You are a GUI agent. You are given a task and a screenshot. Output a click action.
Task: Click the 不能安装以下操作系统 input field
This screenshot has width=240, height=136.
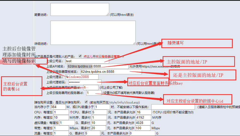coord(173,107)
